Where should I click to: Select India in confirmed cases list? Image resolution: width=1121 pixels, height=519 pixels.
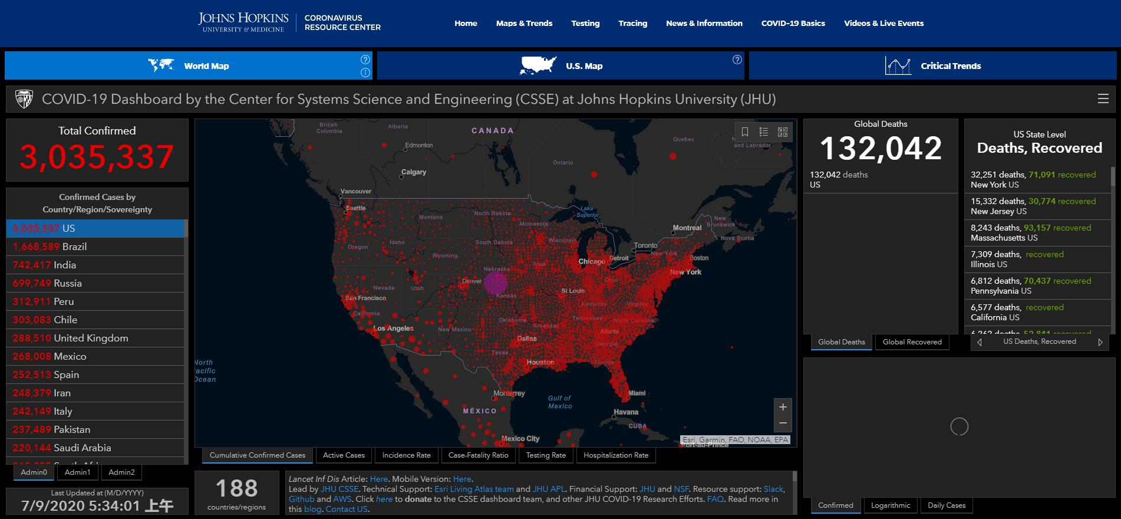point(95,265)
